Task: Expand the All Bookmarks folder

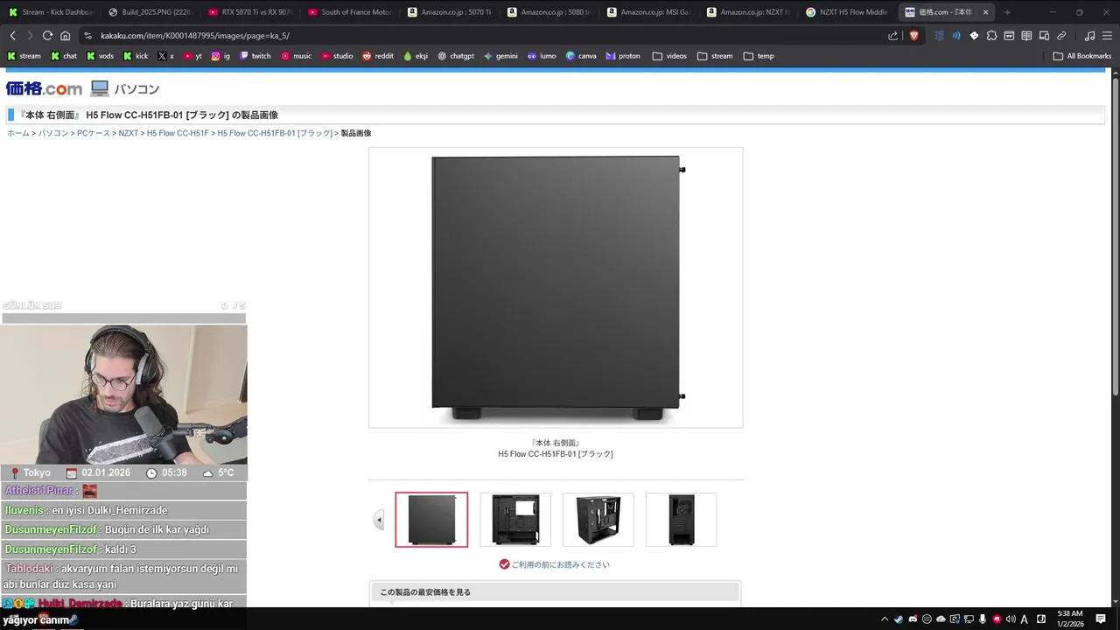Action: click(x=1082, y=56)
